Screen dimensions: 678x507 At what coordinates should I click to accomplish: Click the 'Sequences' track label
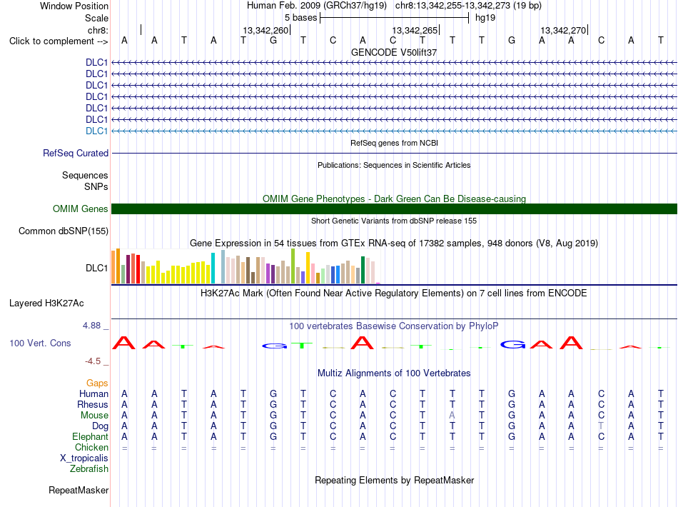coord(85,175)
